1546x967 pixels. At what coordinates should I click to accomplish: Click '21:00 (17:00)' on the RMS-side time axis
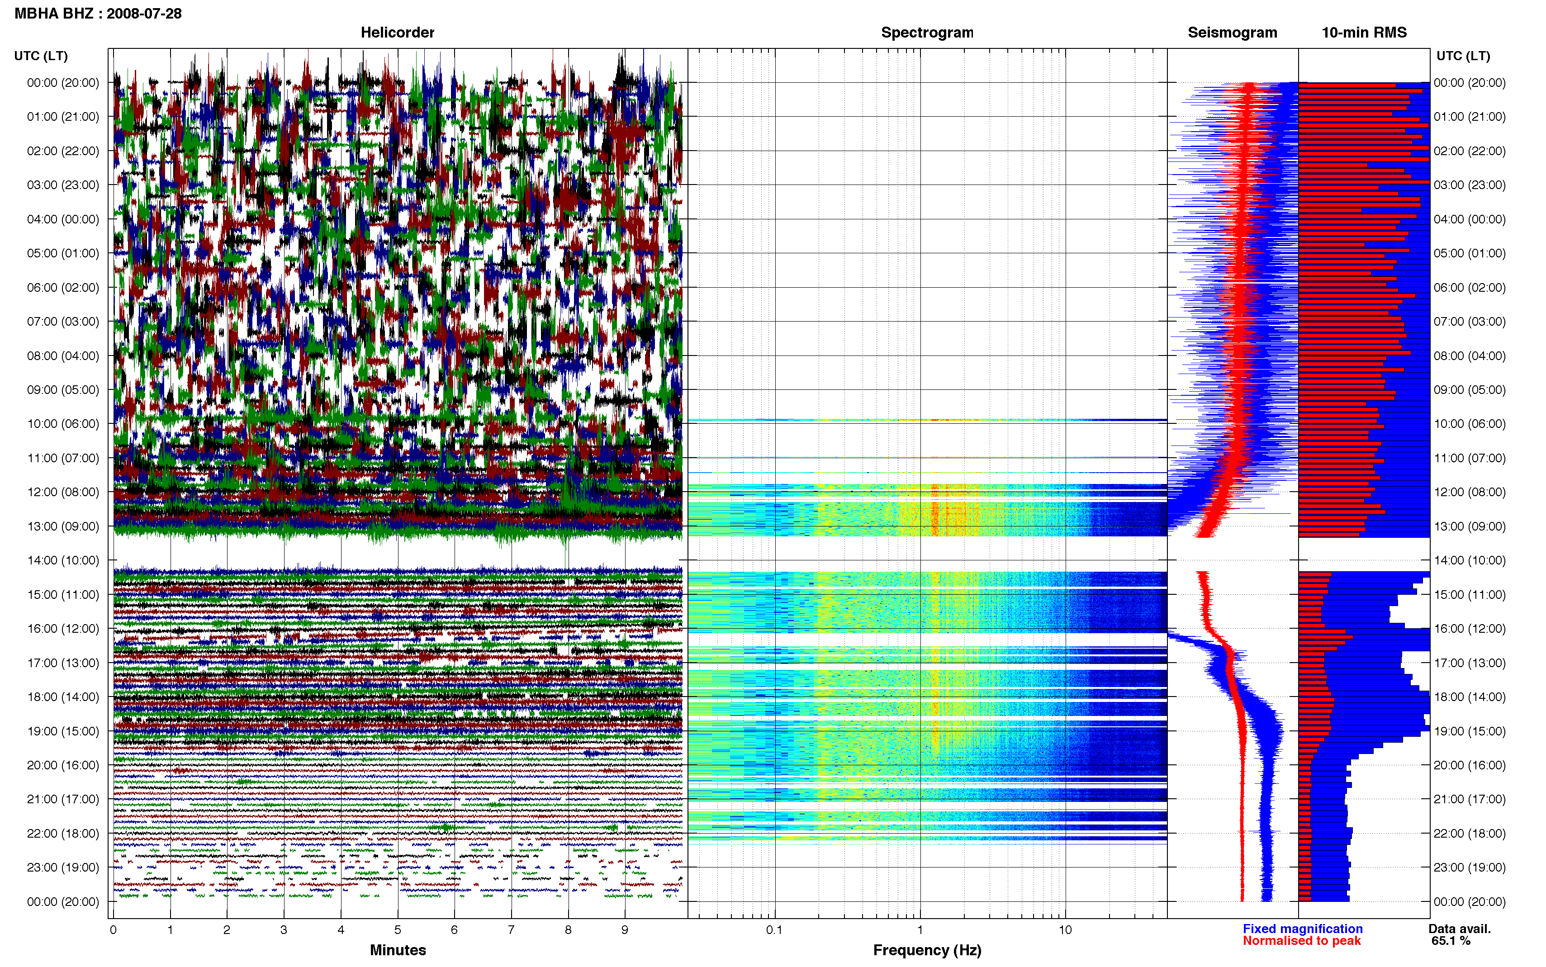tap(1469, 800)
